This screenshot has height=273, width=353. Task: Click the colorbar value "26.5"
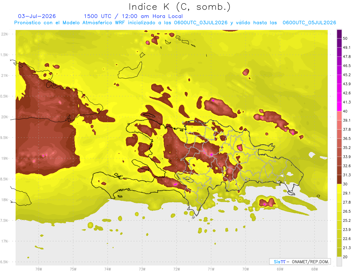point(347,211)
